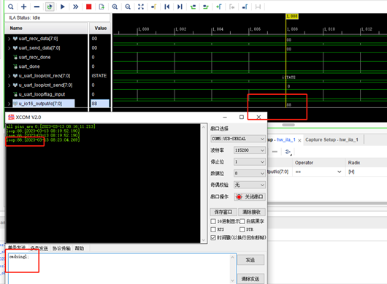Screen dimensions: 387x284
Task: Click the export ILA data page icon
Action: click(x=101, y=7)
